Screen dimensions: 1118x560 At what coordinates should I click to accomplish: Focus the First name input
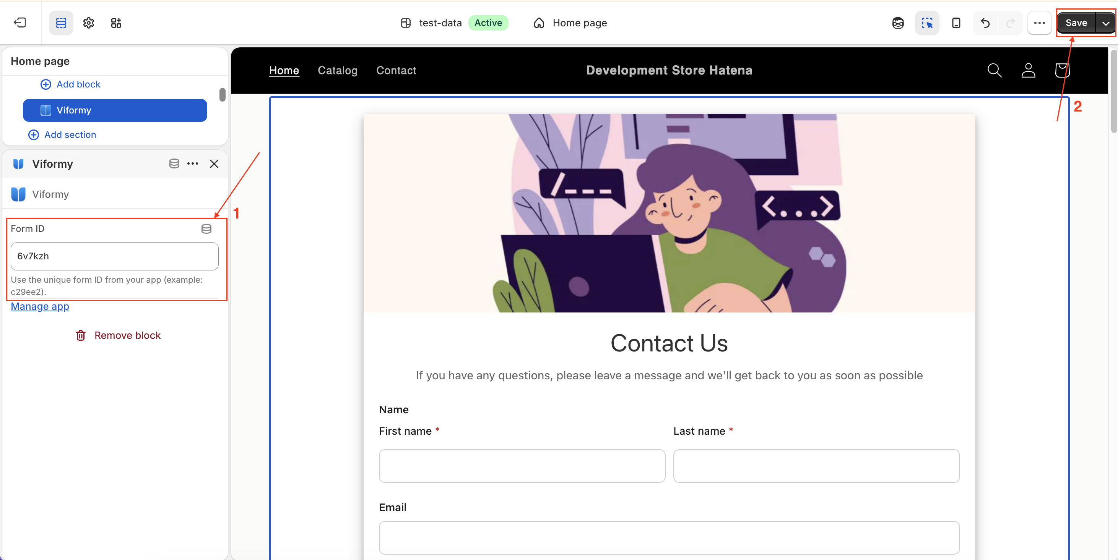click(x=522, y=466)
